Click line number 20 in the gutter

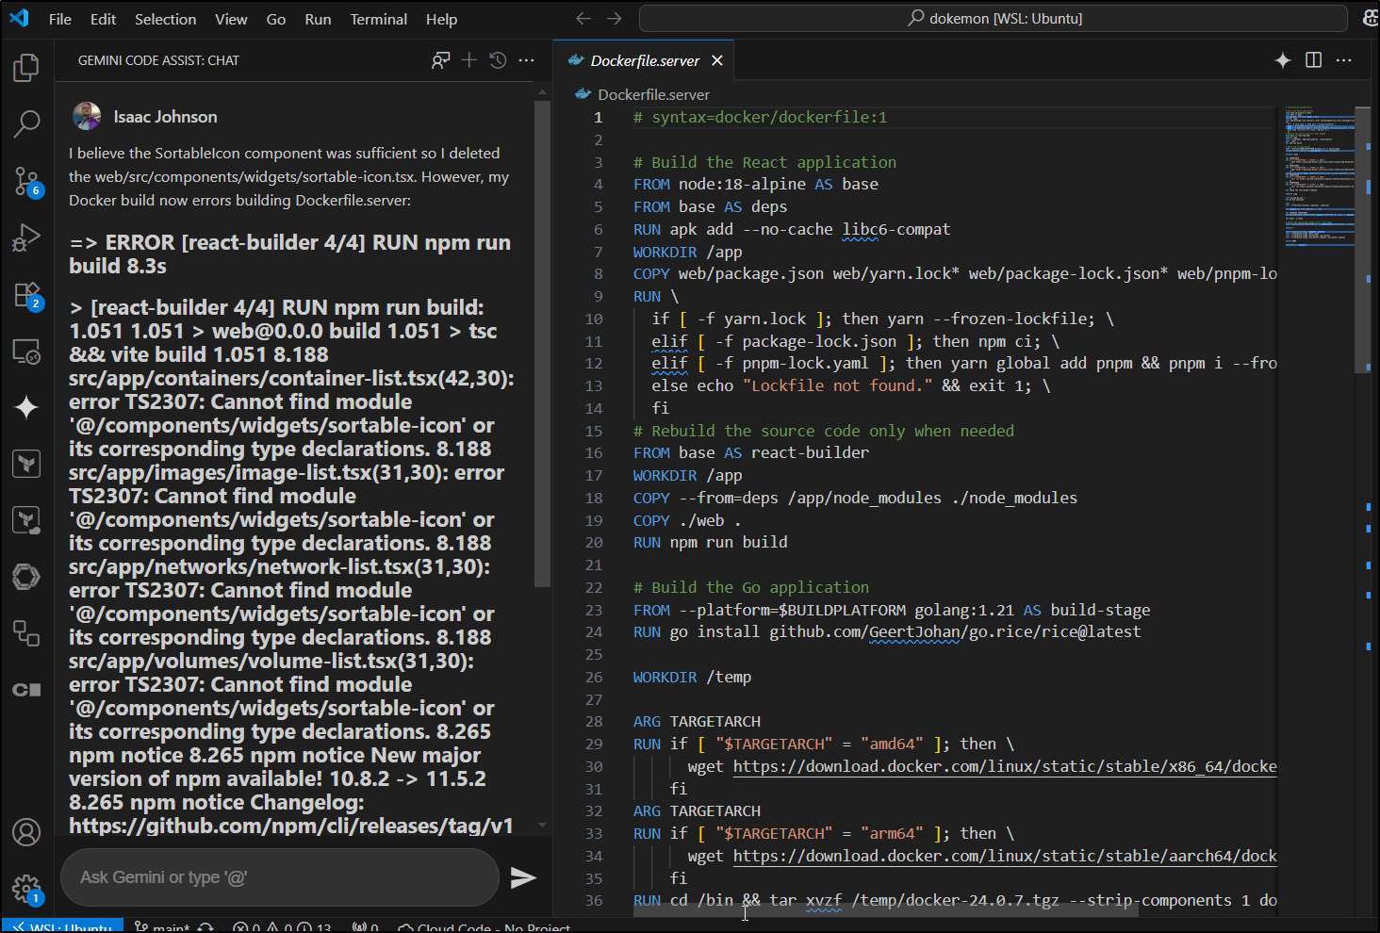pyautogui.click(x=594, y=543)
